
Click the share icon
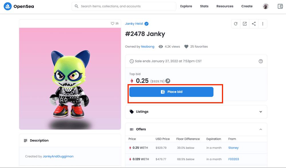254,24
